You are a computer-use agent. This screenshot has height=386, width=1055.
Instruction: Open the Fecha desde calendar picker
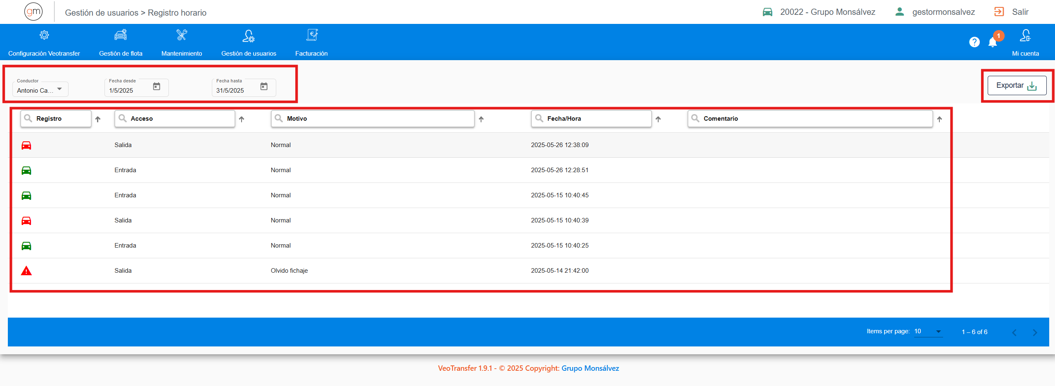(x=156, y=87)
